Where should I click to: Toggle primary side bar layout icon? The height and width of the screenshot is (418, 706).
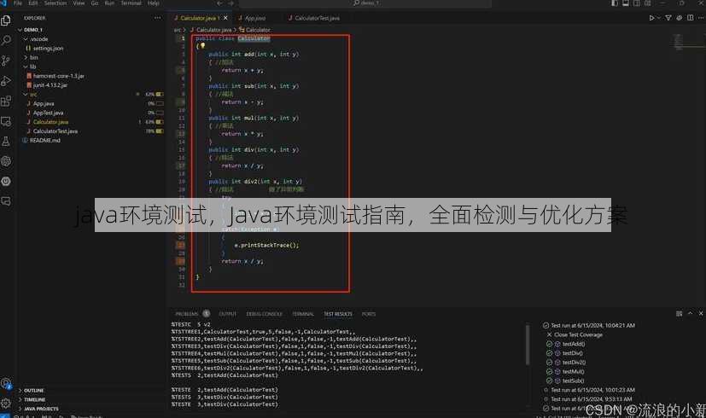click(615, 3)
